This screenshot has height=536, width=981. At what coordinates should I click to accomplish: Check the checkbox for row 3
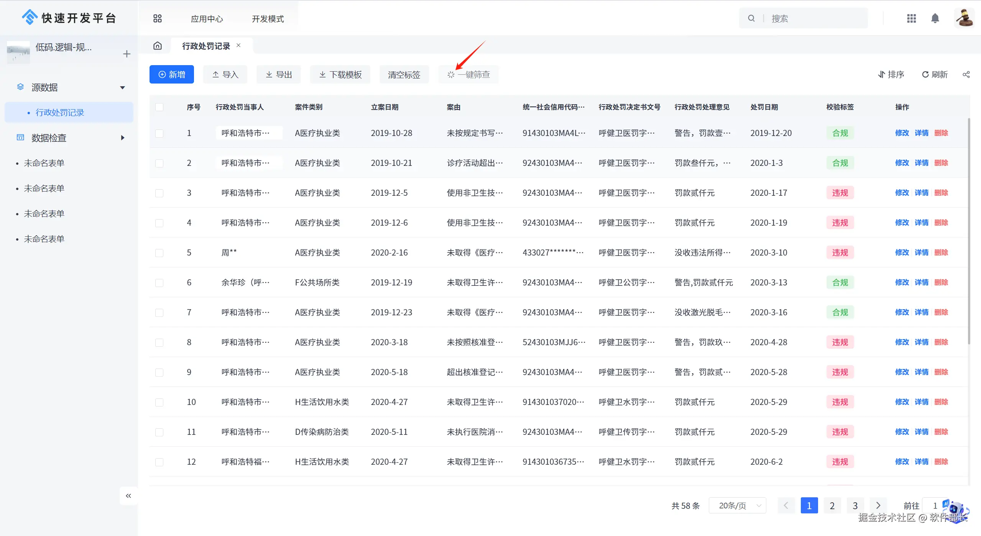pos(159,193)
